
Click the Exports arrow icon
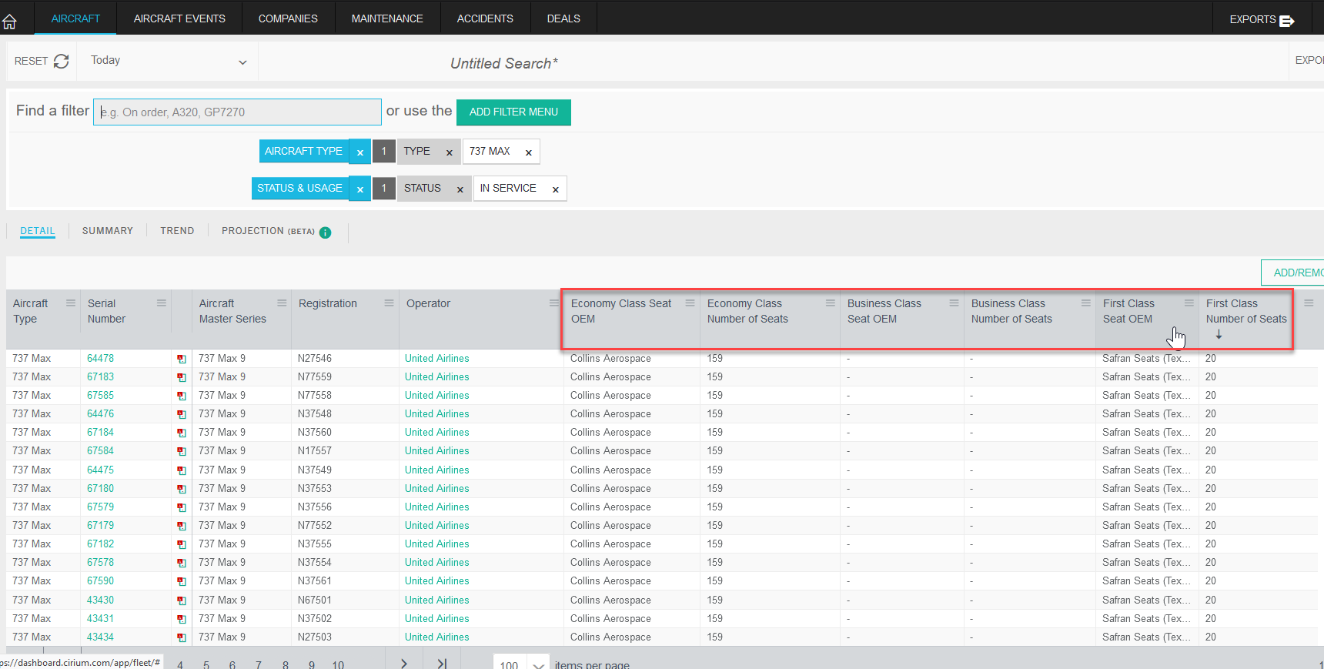[x=1286, y=21]
